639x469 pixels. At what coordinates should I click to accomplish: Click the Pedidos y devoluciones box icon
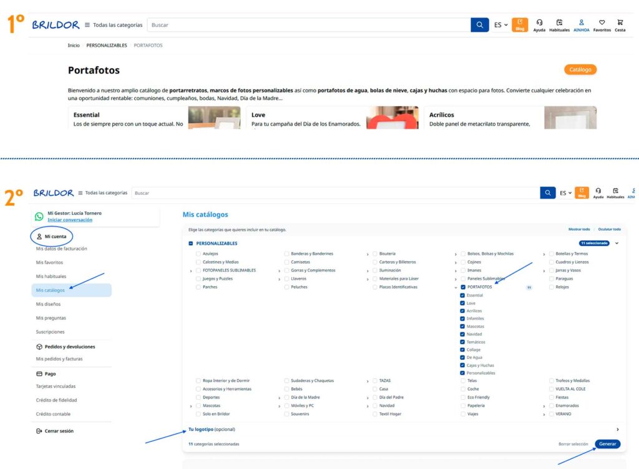click(x=39, y=347)
